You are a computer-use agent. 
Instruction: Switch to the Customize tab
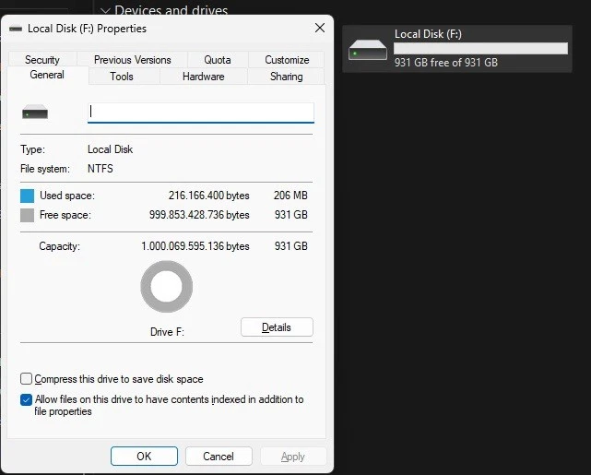click(287, 60)
